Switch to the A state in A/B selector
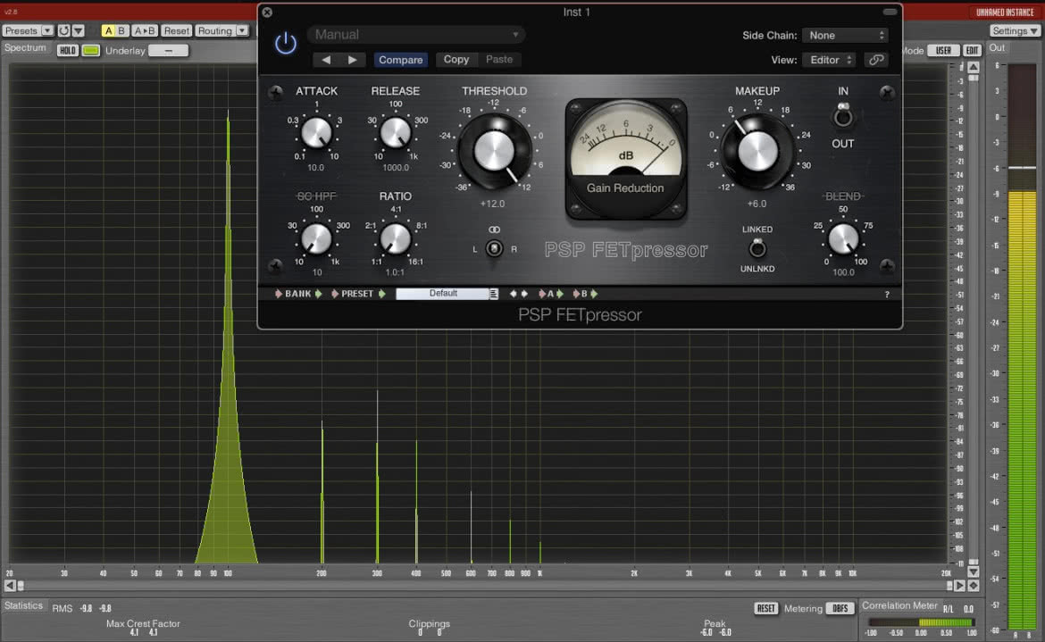 (x=108, y=30)
